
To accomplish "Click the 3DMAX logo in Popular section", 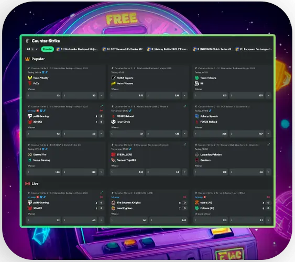I will click(30, 122).
